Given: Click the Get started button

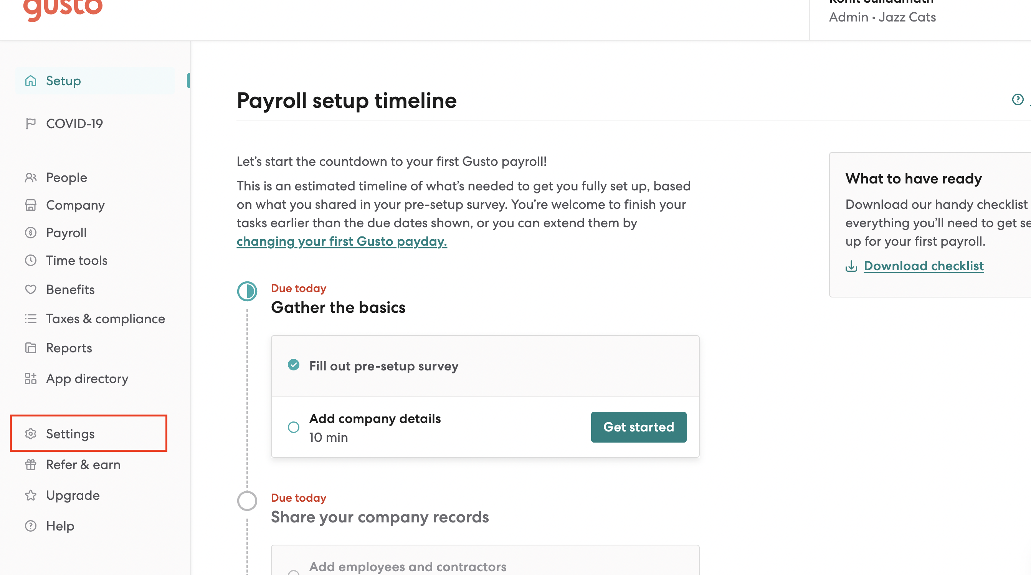Looking at the screenshot, I should pos(639,427).
